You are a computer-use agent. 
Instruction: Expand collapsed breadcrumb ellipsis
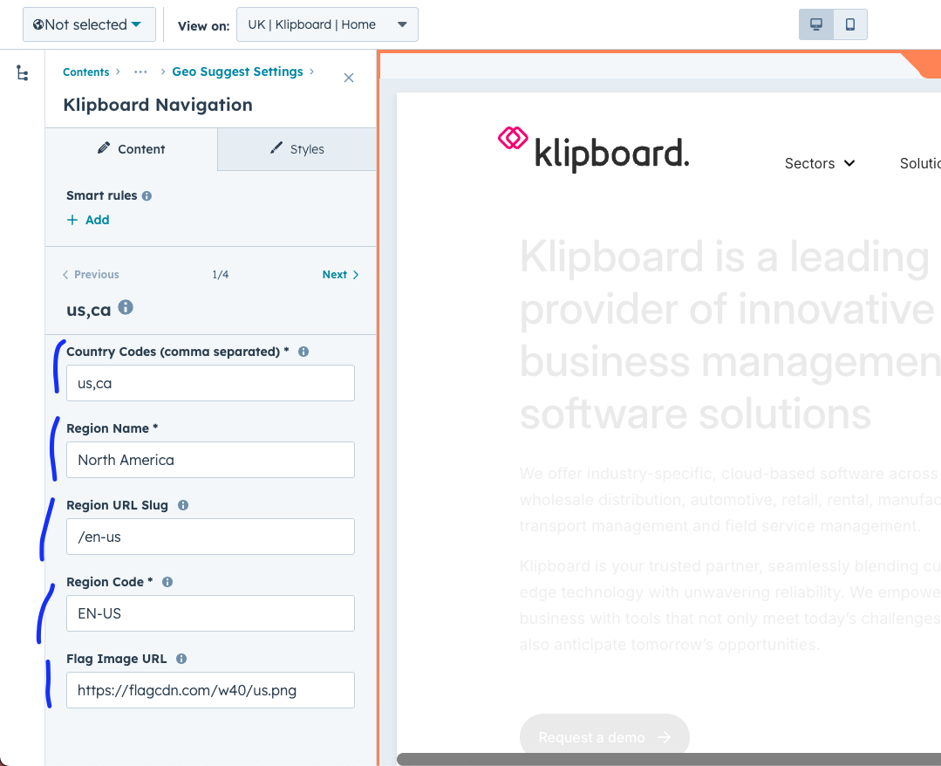coord(140,72)
